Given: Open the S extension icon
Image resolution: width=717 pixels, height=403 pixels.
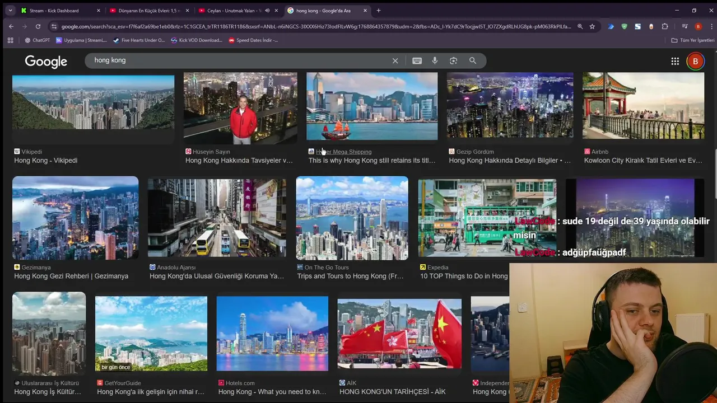Looking at the screenshot, I should 637,26.
